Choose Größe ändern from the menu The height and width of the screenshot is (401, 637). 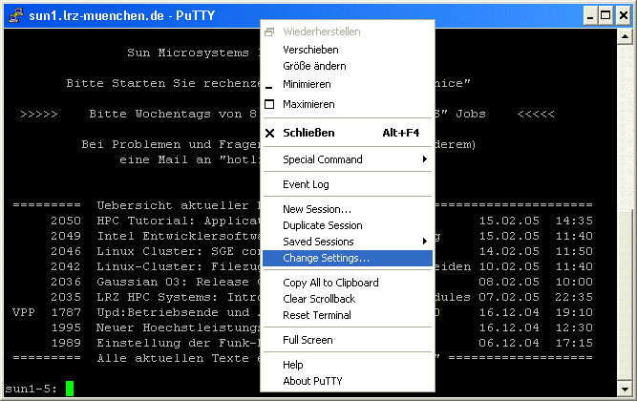pos(348,66)
